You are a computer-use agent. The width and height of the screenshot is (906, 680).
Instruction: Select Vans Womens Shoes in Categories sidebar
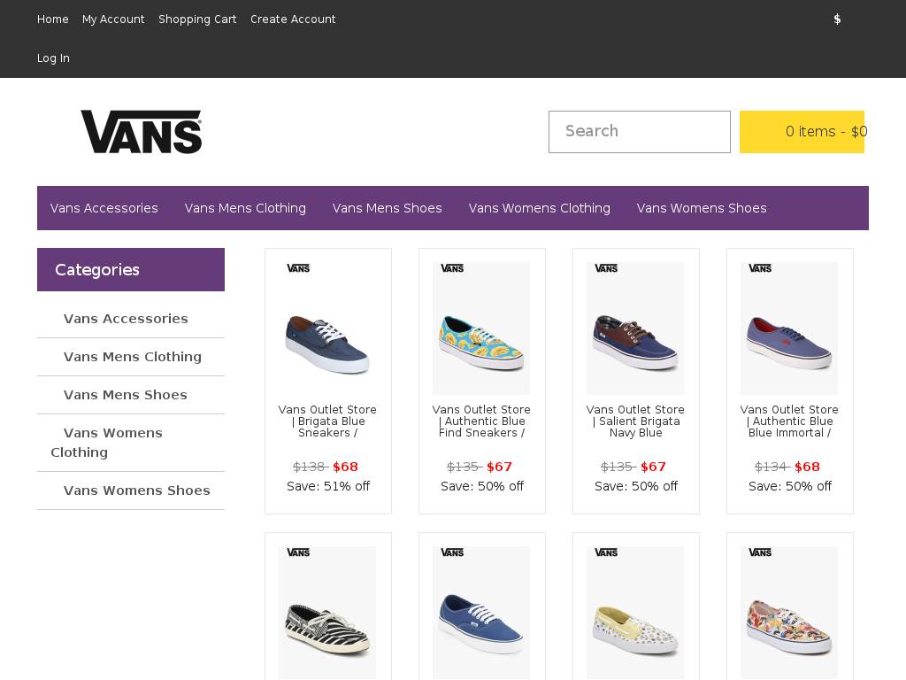click(136, 491)
